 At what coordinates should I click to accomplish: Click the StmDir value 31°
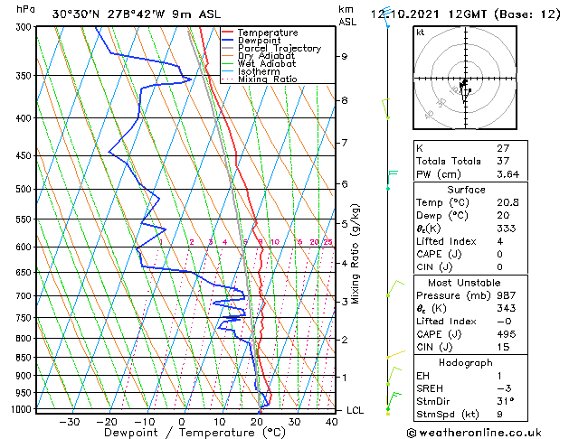click(x=506, y=401)
